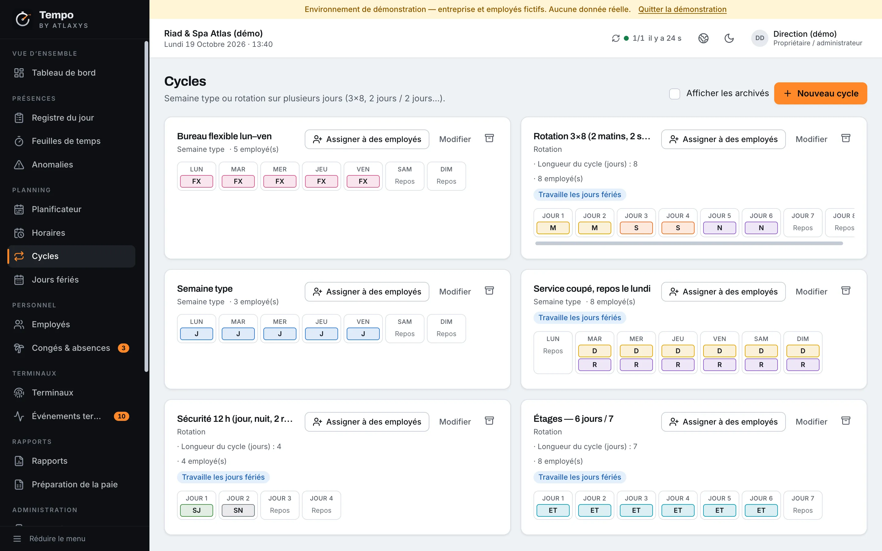Image resolution: width=882 pixels, height=551 pixels.
Task: Modify the Sécurité 12 h cycle
Action: click(455, 422)
